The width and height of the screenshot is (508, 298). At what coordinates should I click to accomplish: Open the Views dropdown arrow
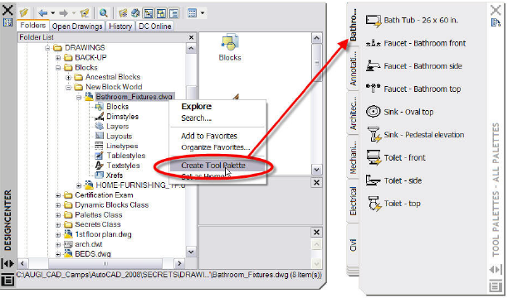(x=203, y=13)
